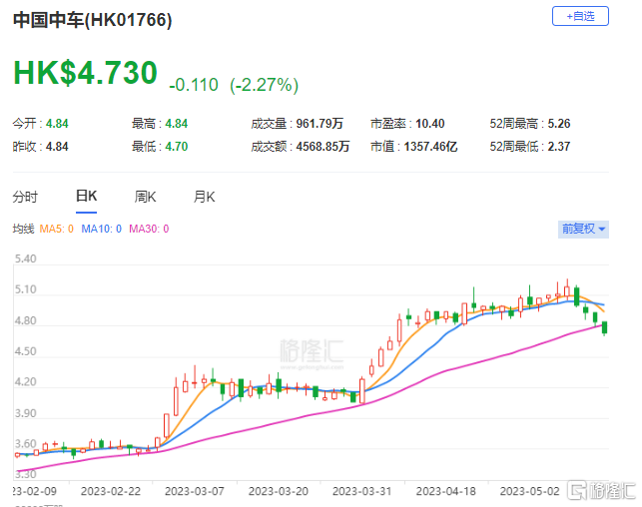Click the 2023-03-31 date axis label
This screenshot has height=507, width=642.
click(x=362, y=491)
